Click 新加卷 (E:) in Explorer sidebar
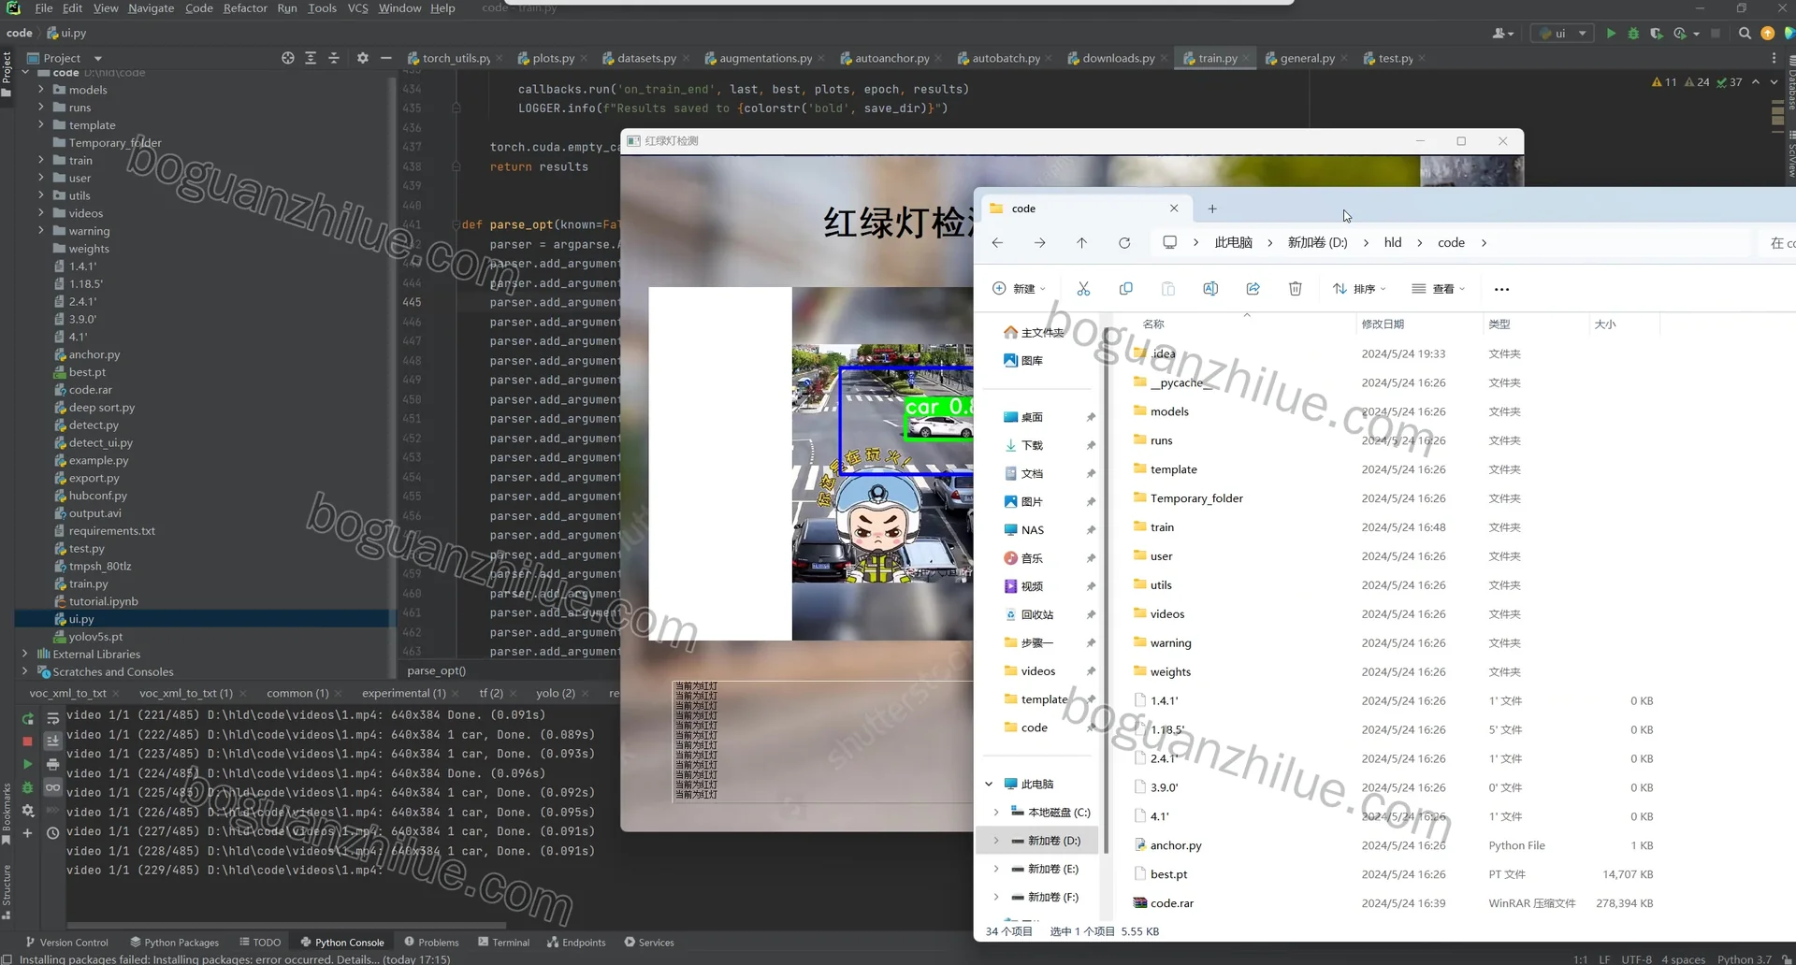This screenshot has height=965, width=1796. 1052,869
